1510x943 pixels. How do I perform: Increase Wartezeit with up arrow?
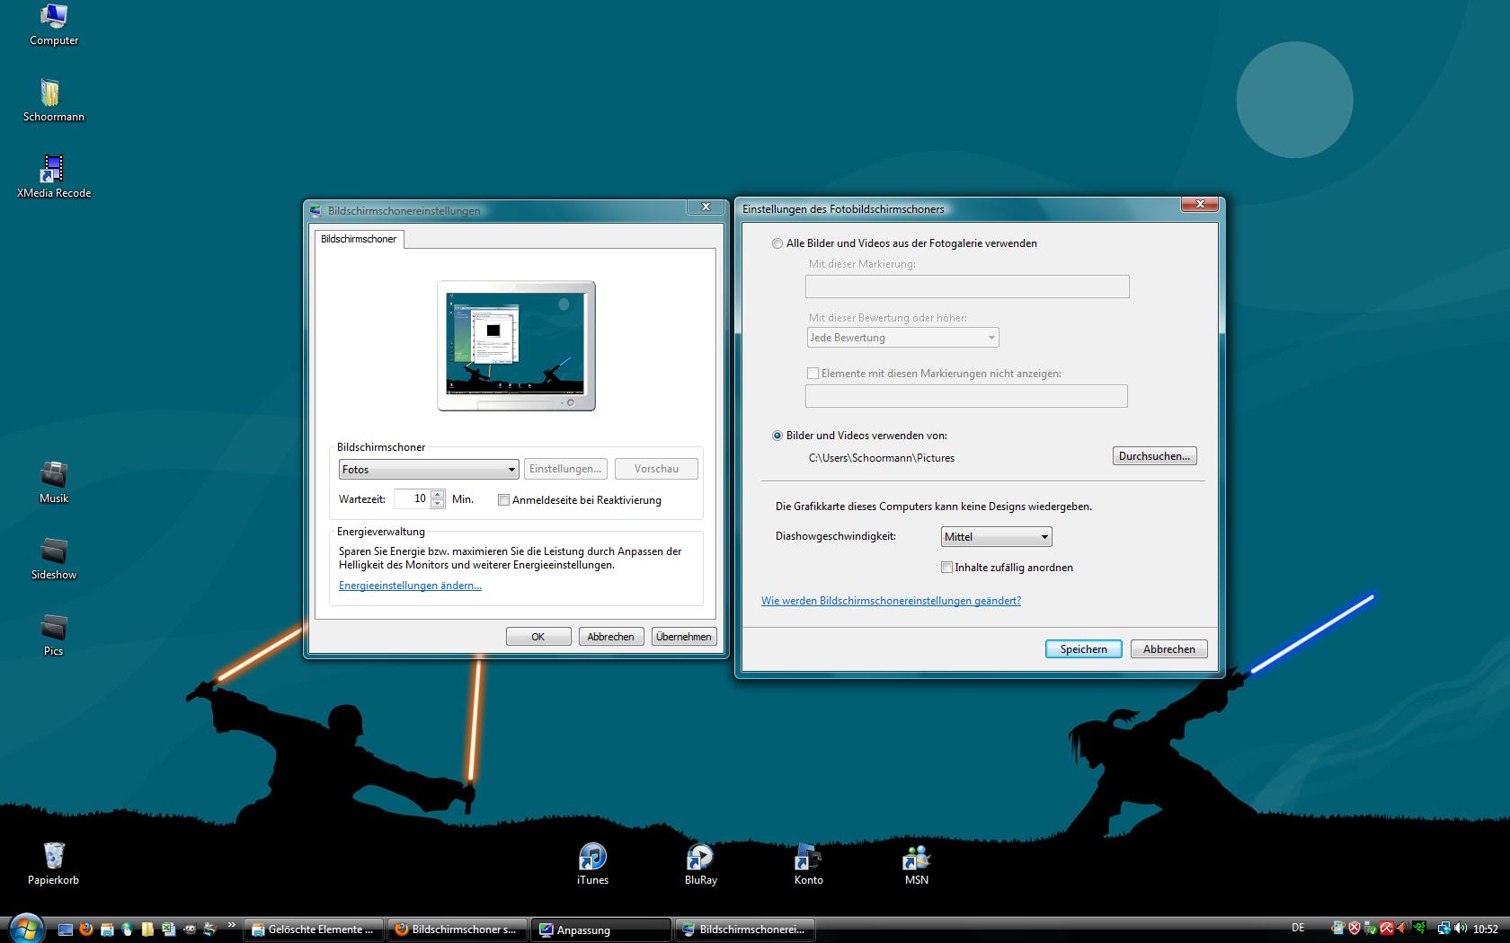coord(438,494)
